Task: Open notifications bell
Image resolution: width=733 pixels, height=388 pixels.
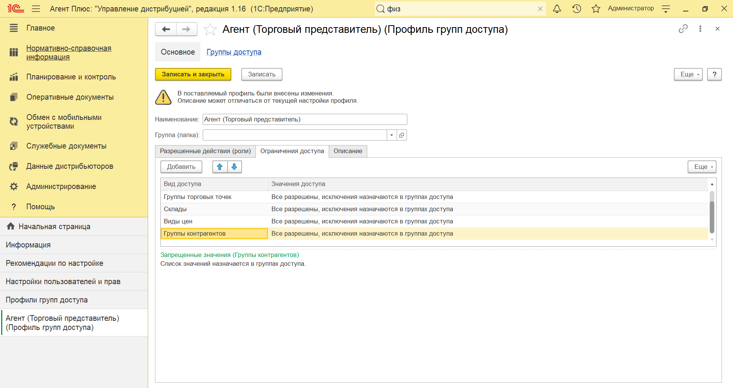Action: click(557, 9)
